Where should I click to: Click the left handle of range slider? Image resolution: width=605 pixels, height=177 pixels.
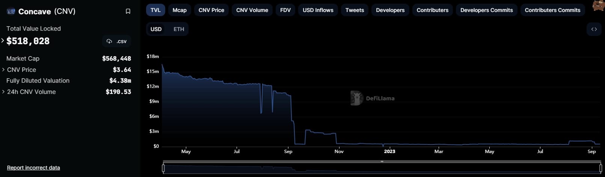pos(163,168)
